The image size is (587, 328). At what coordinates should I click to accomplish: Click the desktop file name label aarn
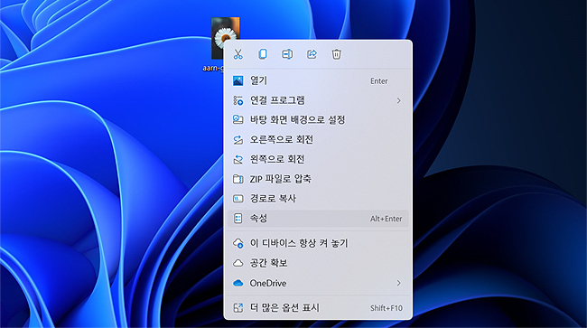pos(213,68)
